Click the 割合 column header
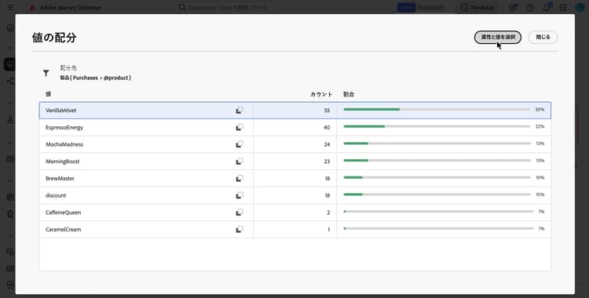Viewport: 589px width, 298px height. click(x=349, y=94)
